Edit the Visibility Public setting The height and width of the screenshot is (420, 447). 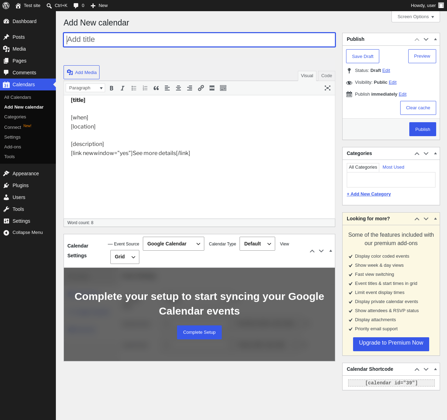393,82
